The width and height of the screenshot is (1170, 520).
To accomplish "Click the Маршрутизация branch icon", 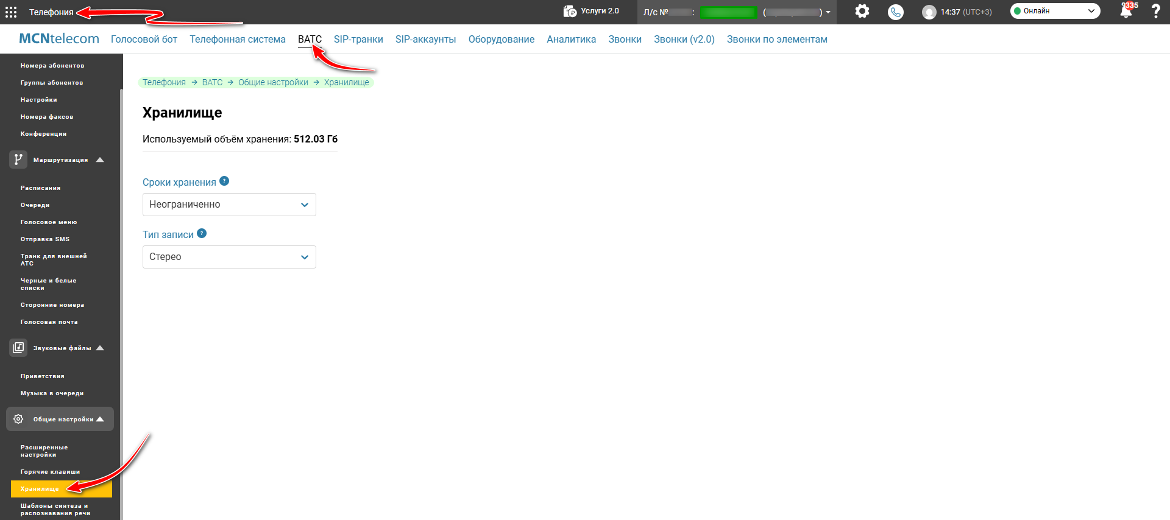I will click(18, 160).
